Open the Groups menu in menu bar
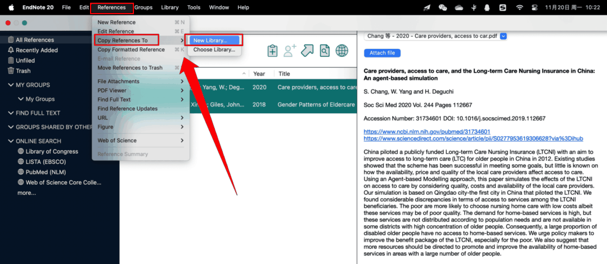The height and width of the screenshot is (264, 607). pos(143,7)
